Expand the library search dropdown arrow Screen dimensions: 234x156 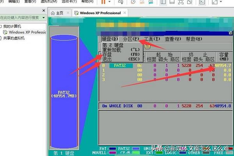pos(43,18)
